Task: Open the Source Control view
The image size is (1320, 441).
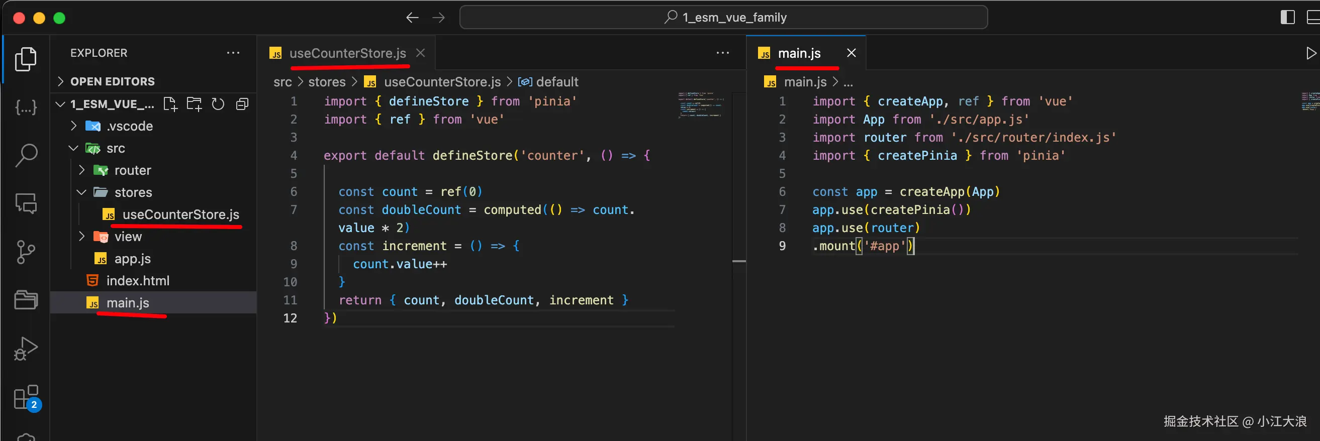Action: (x=26, y=252)
